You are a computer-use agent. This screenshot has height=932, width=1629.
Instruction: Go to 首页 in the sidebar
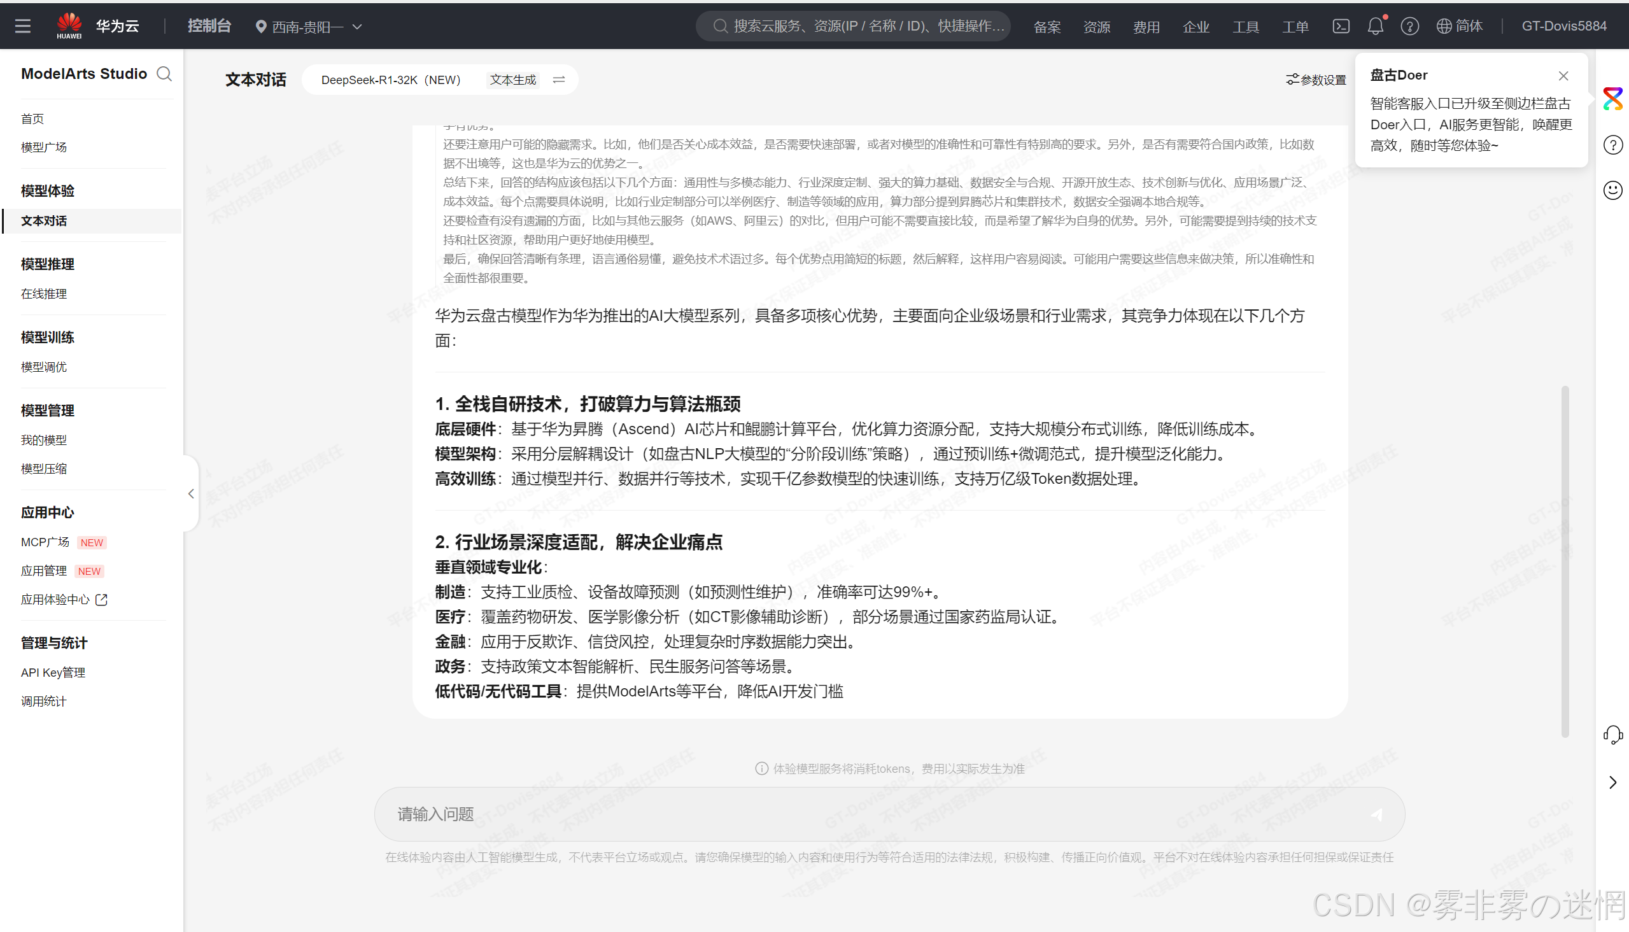coord(32,118)
